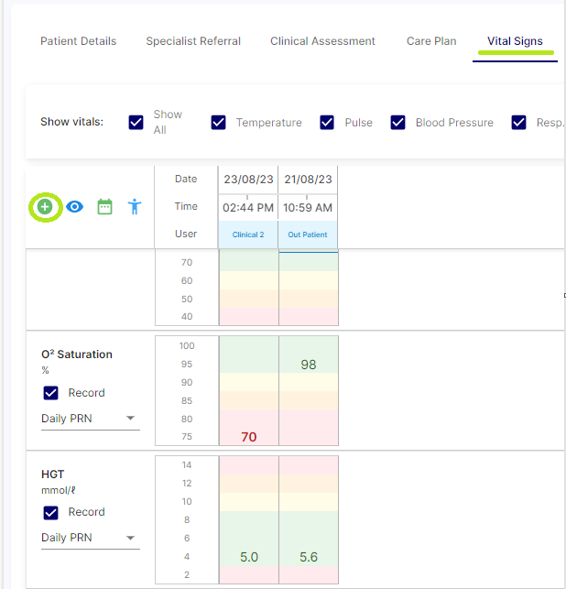Toggle the Pulse checkbox
The width and height of the screenshot is (566, 589).
(x=327, y=123)
